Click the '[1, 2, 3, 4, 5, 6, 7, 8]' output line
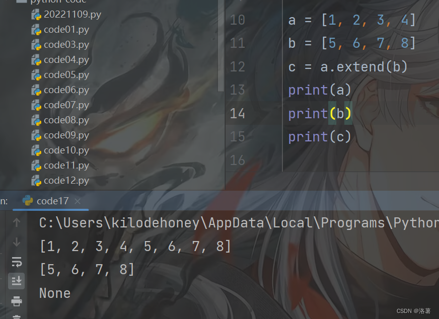Image resolution: width=439 pixels, height=319 pixels. (x=135, y=247)
